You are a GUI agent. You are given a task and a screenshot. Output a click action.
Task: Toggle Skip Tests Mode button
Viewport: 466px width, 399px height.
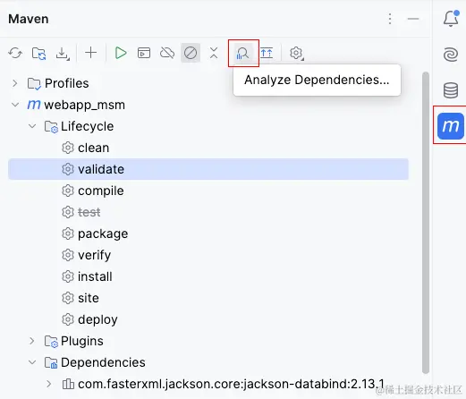click(x=191, y=53)
